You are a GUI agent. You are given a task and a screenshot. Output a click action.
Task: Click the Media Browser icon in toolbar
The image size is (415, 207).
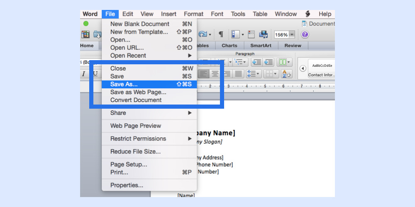[263, 34]
